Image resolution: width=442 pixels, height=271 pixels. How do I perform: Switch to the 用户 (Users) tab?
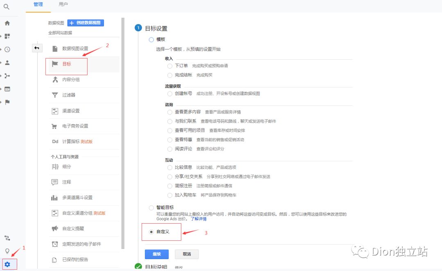[x=64, y=4]
